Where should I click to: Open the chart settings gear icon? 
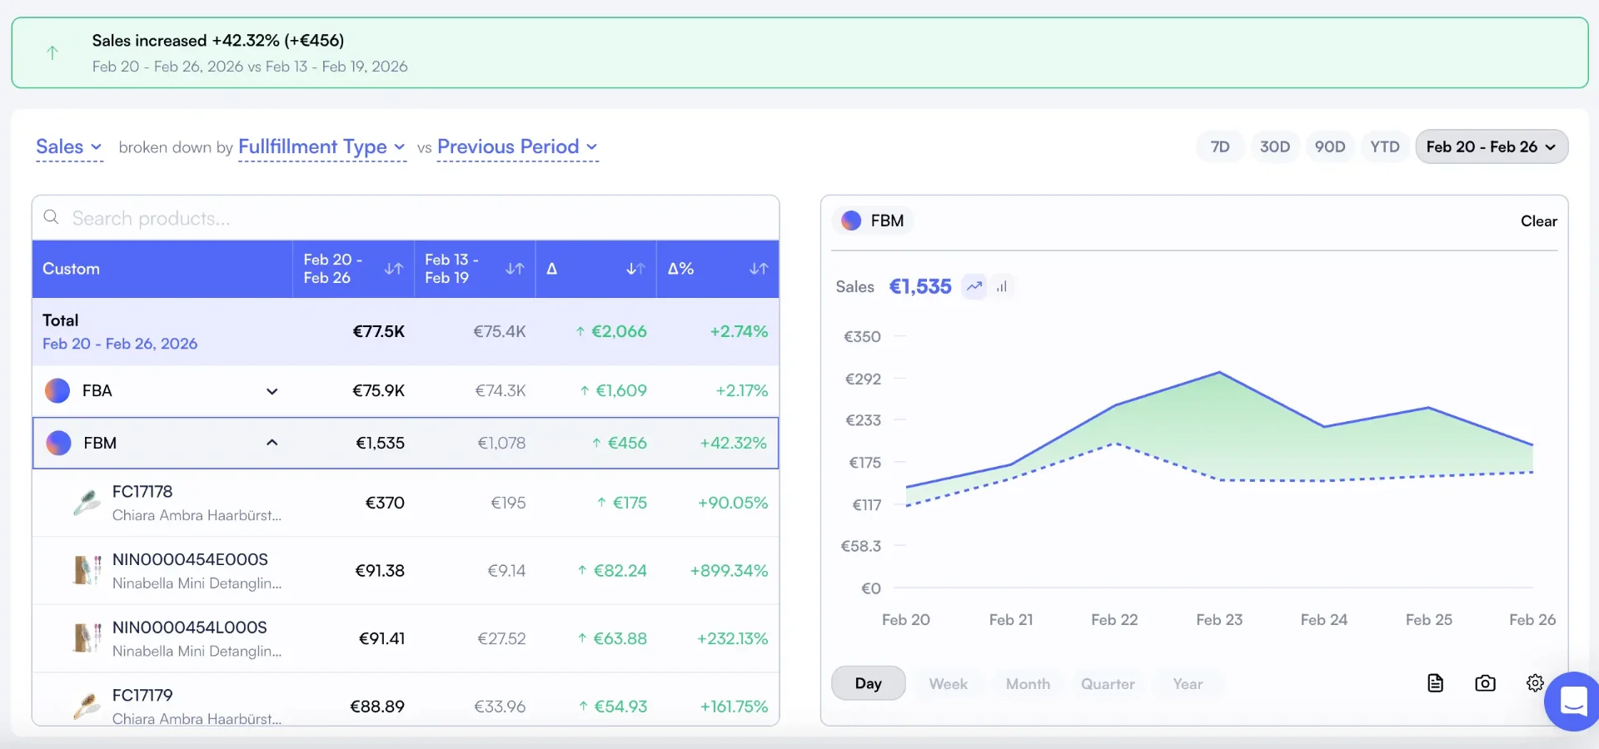click(x=1535, y=683)
